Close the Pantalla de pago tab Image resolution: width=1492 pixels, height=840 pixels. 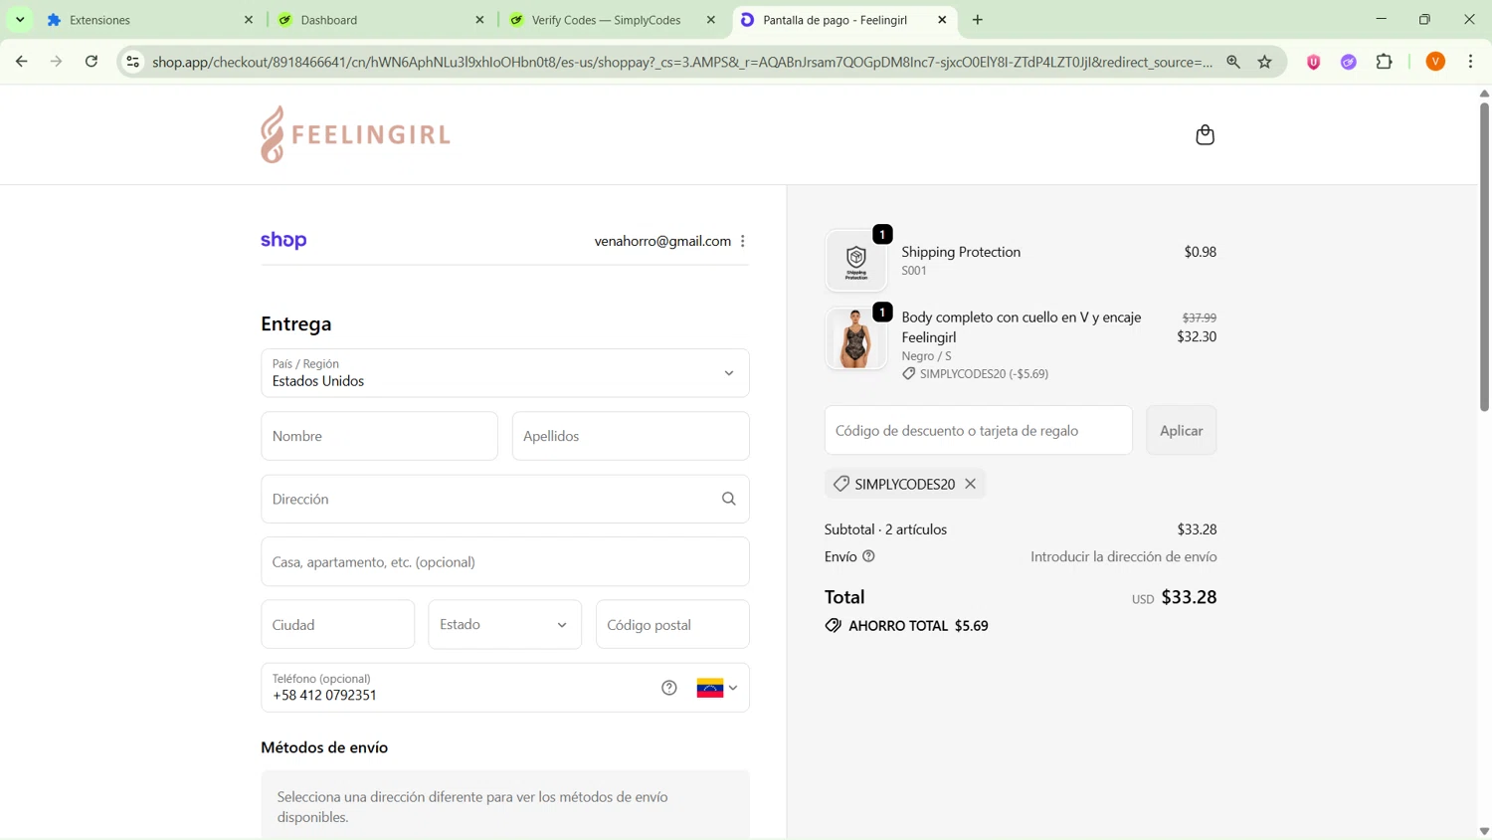point(942,20)
